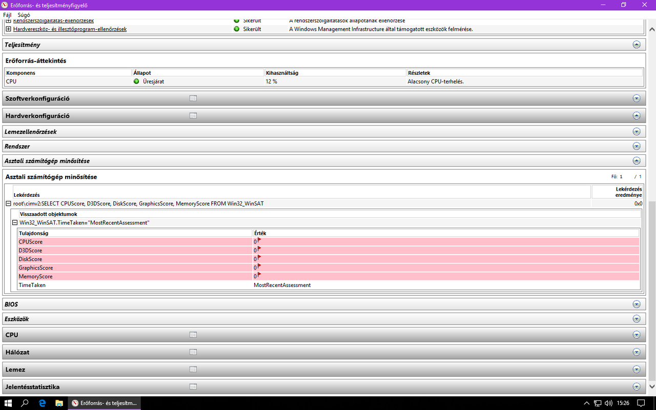
Task: Open Hardvereszköz- és illesztőprogram-ellenőrzések link
Action: [70, 29]
